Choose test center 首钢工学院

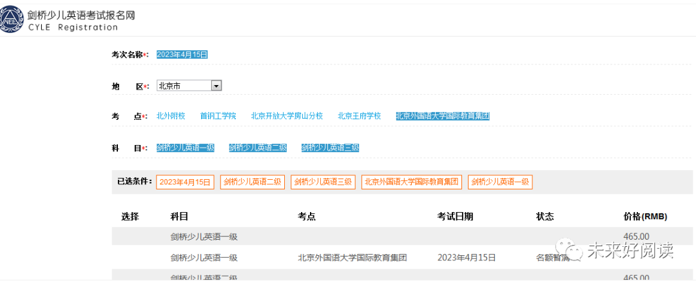218,116
